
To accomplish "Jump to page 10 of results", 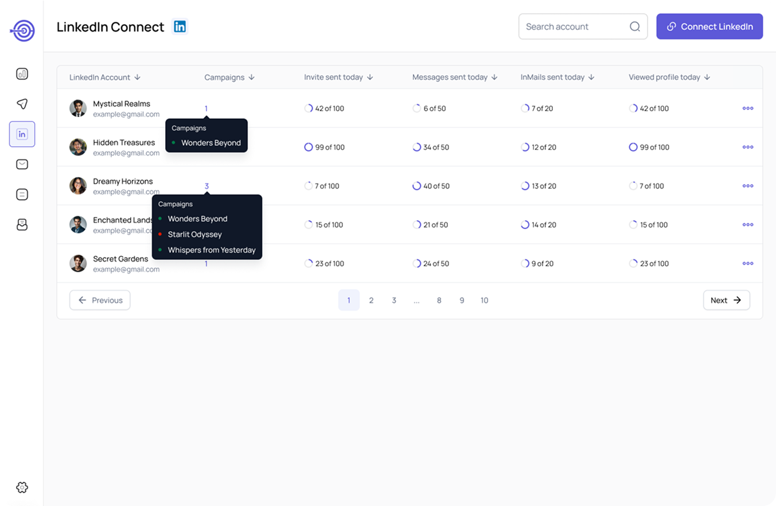I will pos(484,300).
